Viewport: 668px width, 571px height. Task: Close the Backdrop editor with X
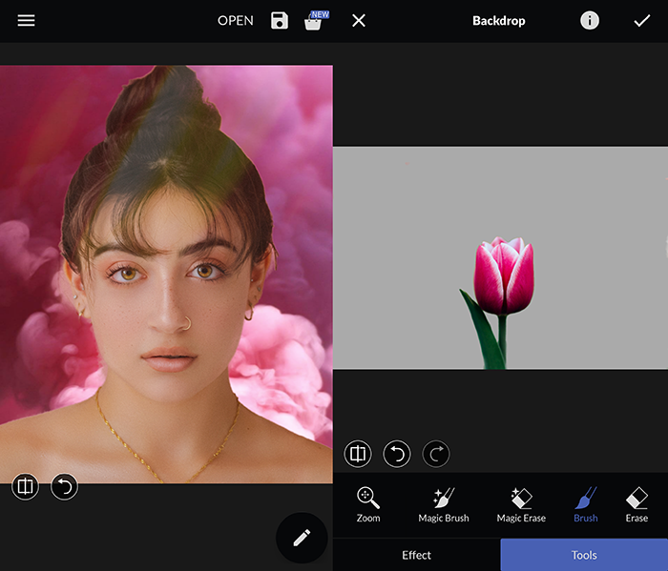[x=359, y=20]
